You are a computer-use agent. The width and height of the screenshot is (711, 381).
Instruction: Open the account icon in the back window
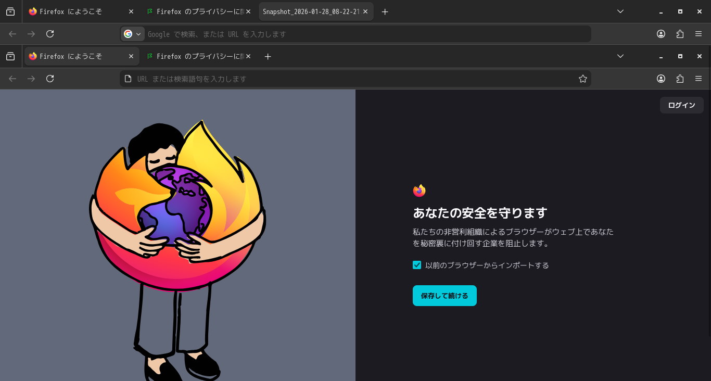(661, 34)
